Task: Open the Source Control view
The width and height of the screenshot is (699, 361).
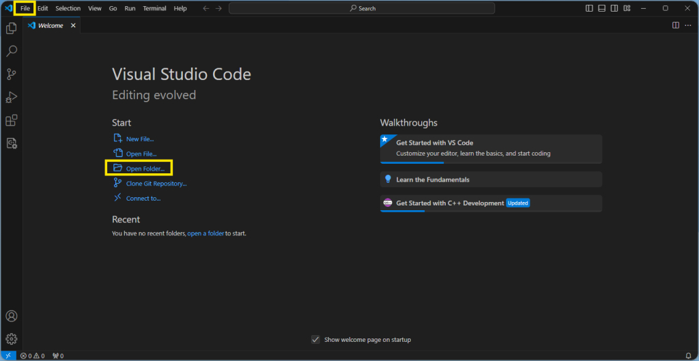Action: click(11, 74)
